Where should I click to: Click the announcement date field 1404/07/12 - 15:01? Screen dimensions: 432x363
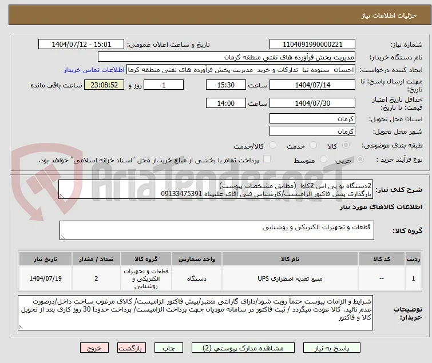pyautogui.click(x=81, y=45)
